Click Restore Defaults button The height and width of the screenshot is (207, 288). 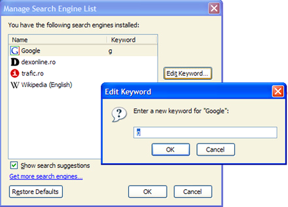tap(36, 192)
